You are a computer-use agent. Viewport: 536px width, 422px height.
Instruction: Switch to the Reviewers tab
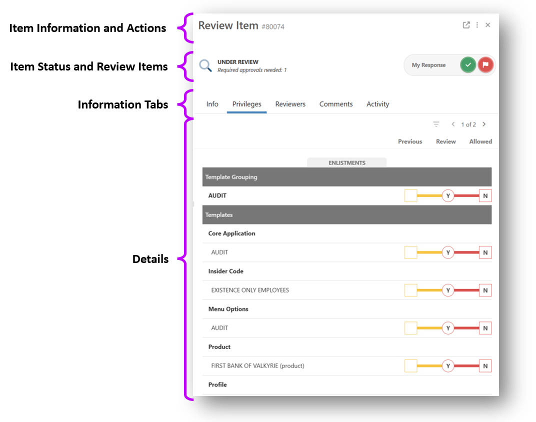[x=290, y=104]
